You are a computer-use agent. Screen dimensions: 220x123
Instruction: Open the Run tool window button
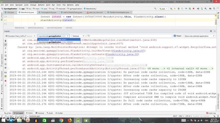click(8, 113)
